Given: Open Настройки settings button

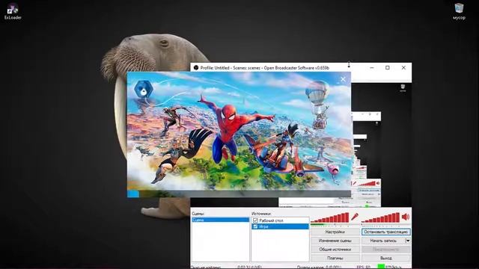Looking at the screenshot, I should [x=335, y=232].
